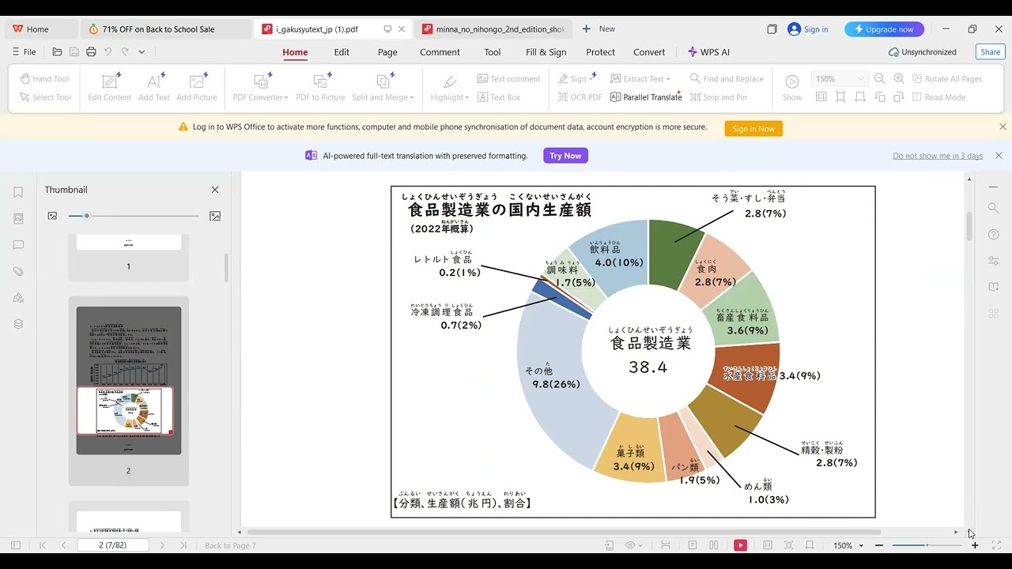1012x569 pixels.
Task: Select the page 2 thumbnail
Action: (129, 381)
